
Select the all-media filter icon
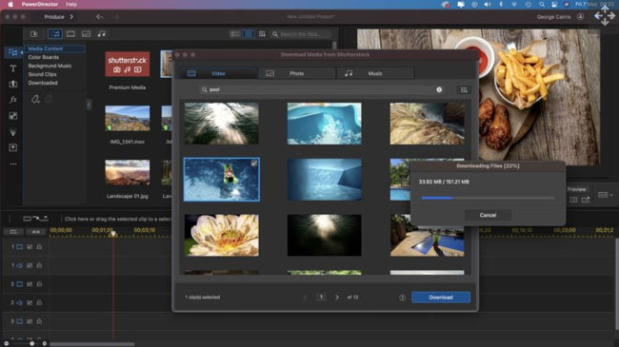click(55, 34)
